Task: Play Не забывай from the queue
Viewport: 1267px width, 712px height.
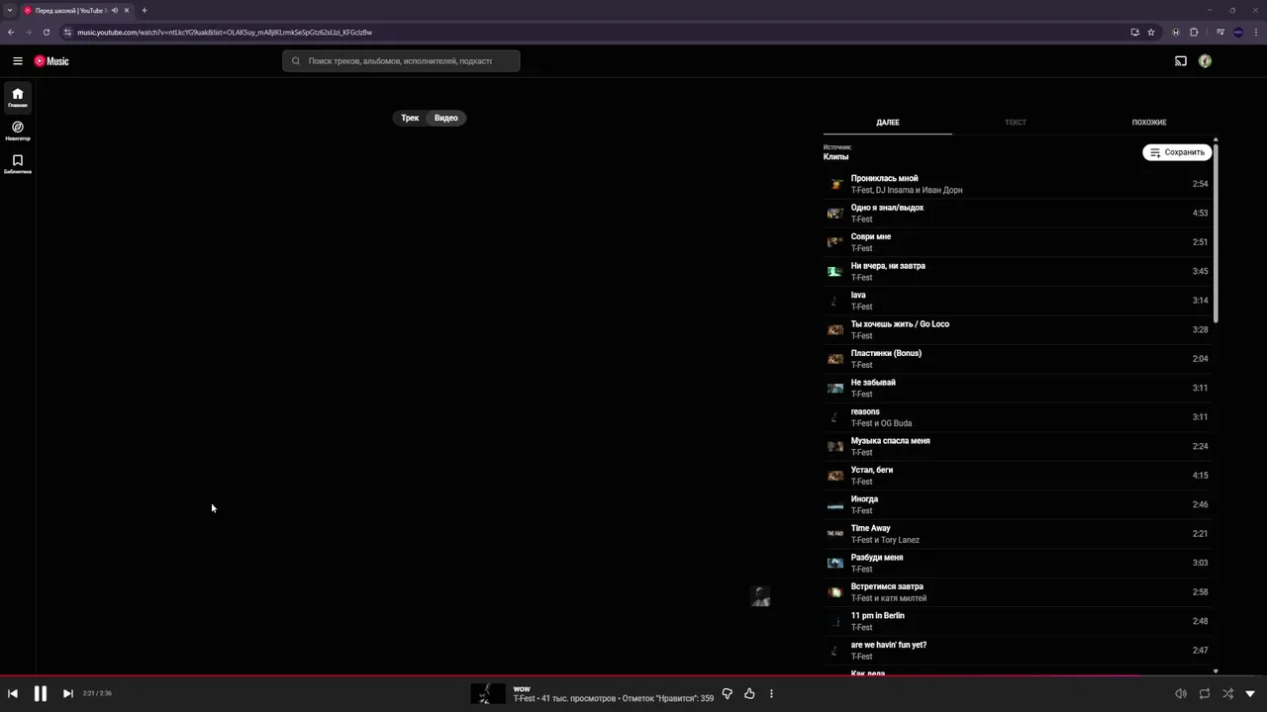Action: pyautogui.click(x=1017, y=388)
